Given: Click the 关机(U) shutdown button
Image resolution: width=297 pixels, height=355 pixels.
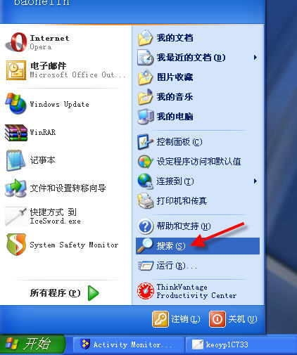Looking at the screenshot, I should 233,319.
